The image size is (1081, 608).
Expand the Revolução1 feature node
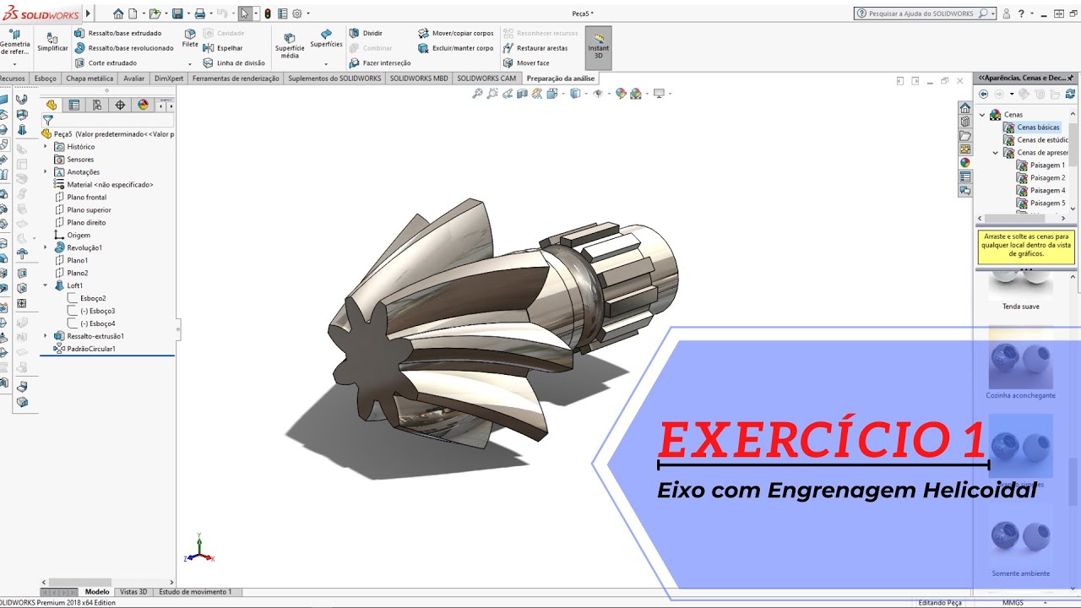(46, 248)
